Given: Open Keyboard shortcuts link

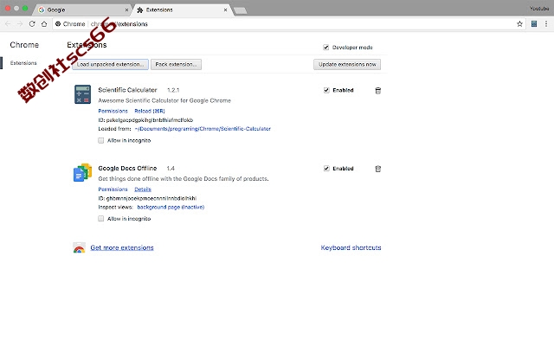Looking at the screenshot, I should coord(351,247).
